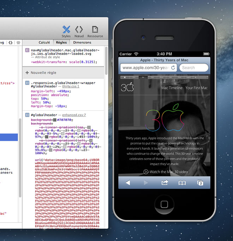Click the struck-through 'url('data:image/png;base64' value
Image resolution: width=233 pixels, height=241 pixels.
(67, 160)
